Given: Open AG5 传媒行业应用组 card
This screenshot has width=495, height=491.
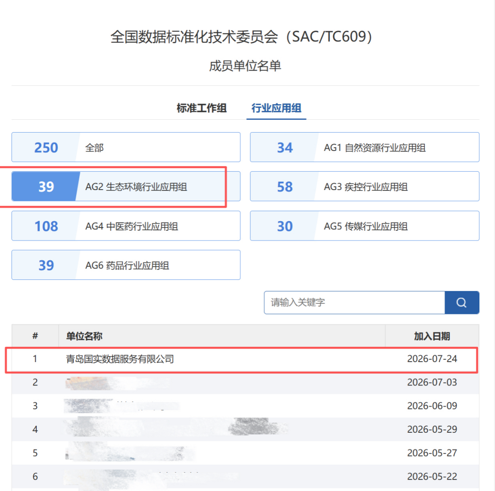Looking at the screenshot, I should pyautogui.click(x=365, y=226).
